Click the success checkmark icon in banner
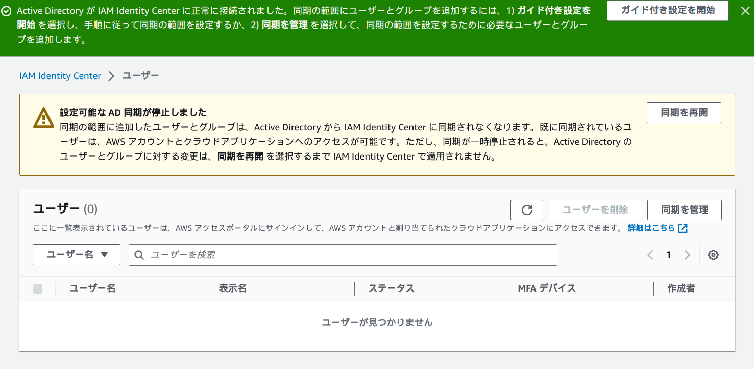Image resolution: width=754 pixels, height=369 pixels. [6, 11]
